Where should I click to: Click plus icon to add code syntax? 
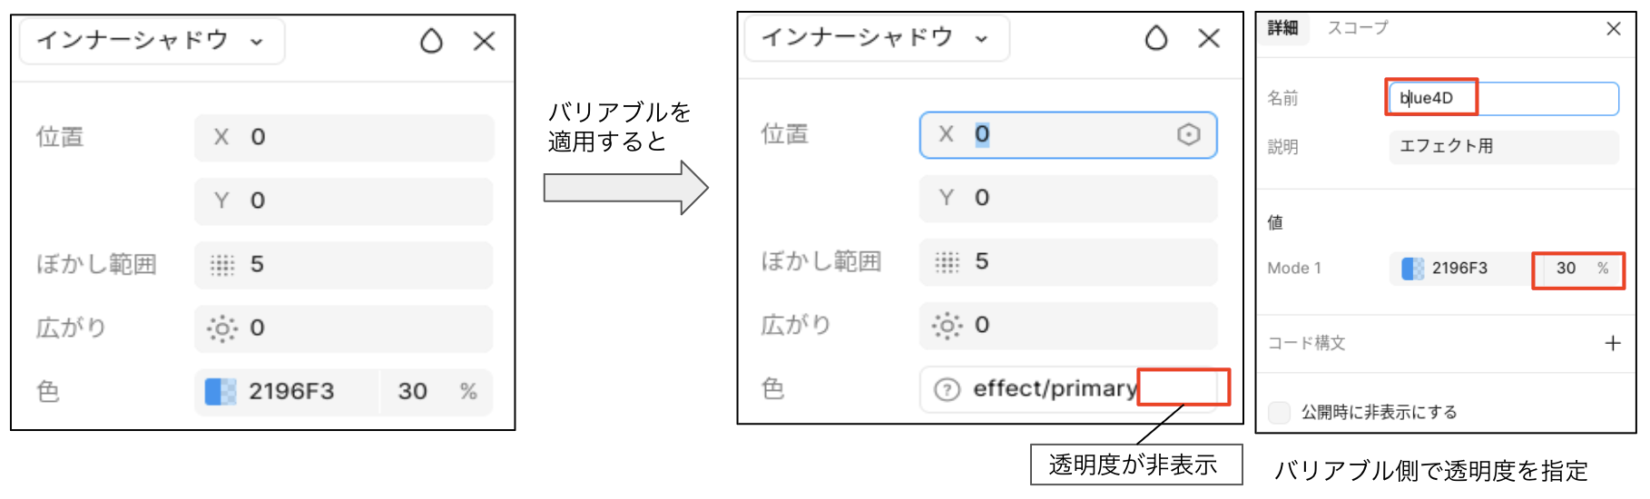pos(1612,343)
